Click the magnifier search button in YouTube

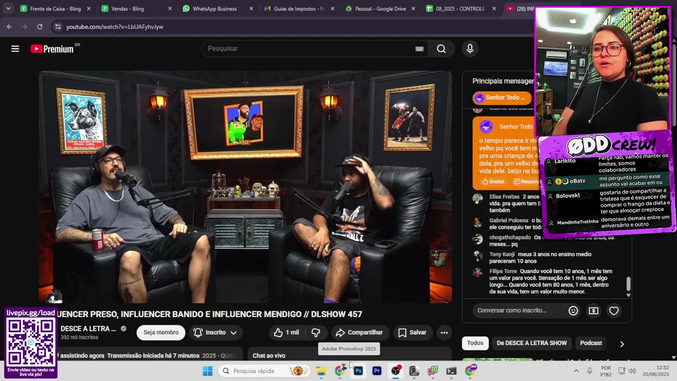pos(441,49)
